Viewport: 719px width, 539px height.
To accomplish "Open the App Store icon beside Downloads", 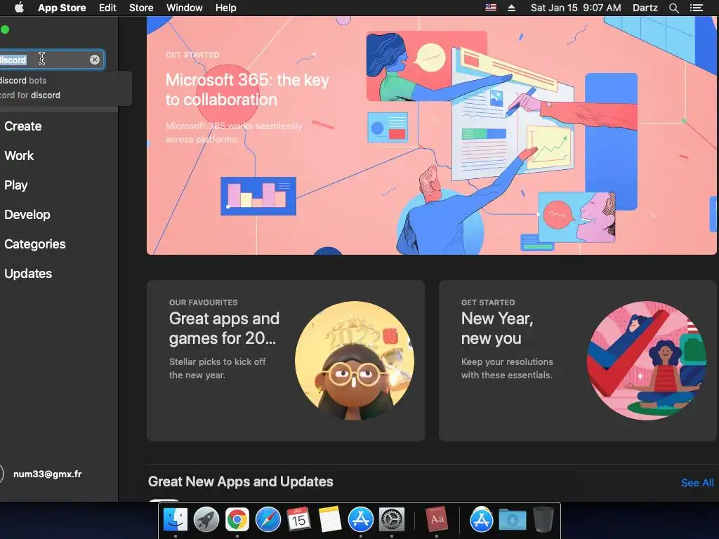I will pyautogui.click(x=482, y=519).
